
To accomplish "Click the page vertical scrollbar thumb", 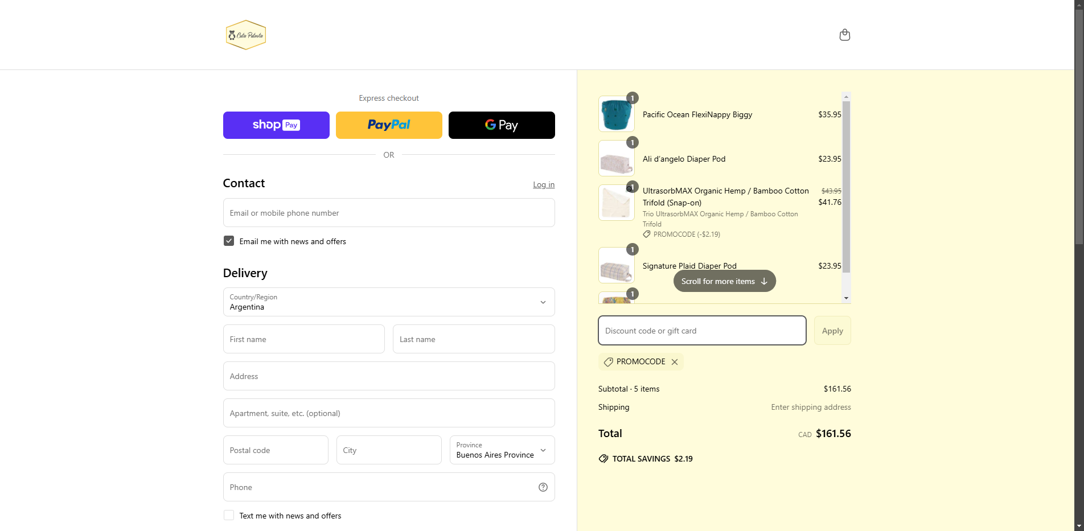I will (1079, 126).
